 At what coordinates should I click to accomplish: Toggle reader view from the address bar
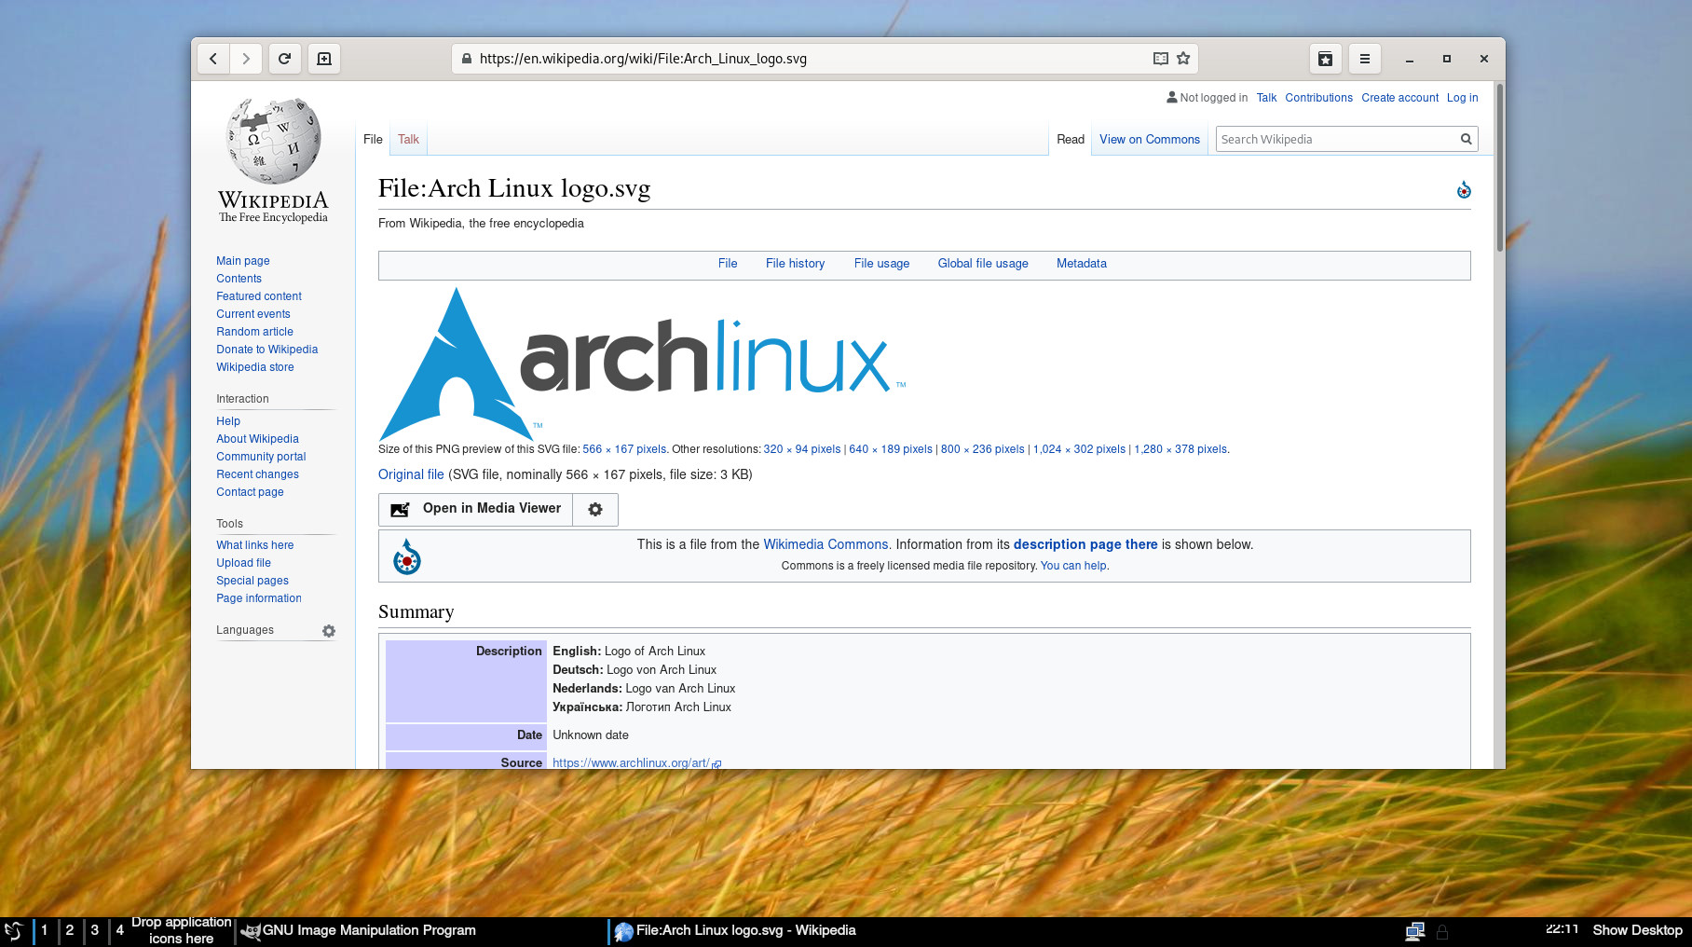pyautogui.click(x=1160, y=58)
